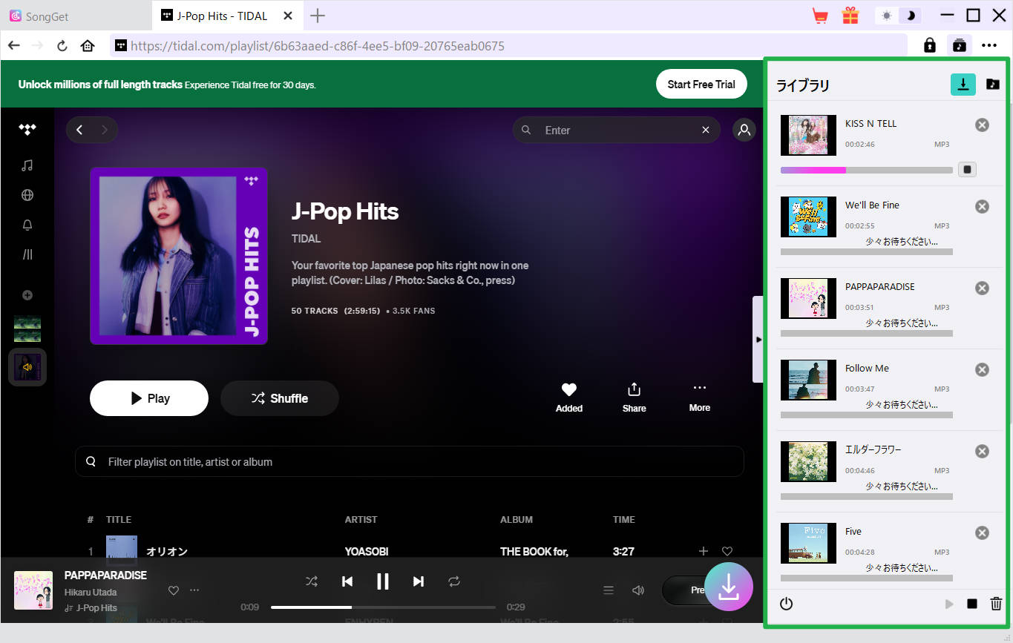The image size is (1013, 643).
Task: Open the Explore globe sidebar icon
Action: (x=27, y=195)
